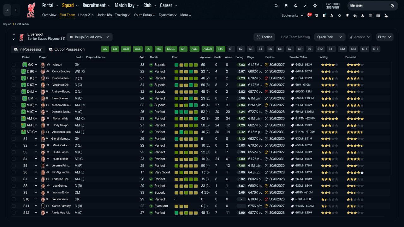Image resolution: width=404 pixels, height=227 pixels.
Task: Expand the Bookmarks dropdown
Action: [292, 15]
